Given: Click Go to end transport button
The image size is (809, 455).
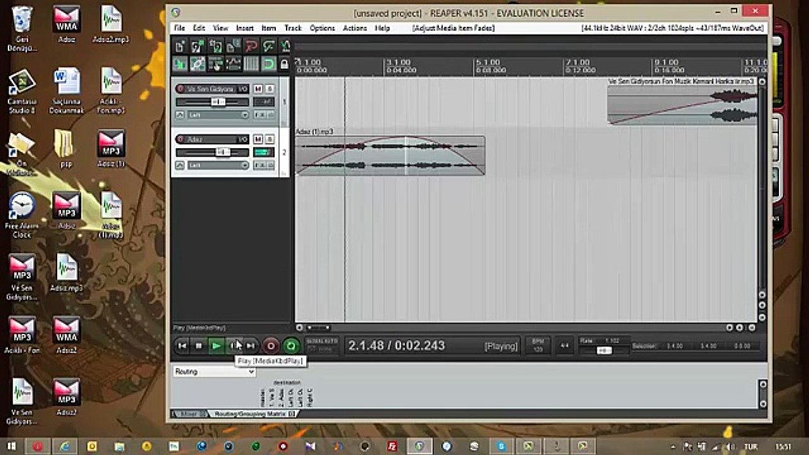Looking at the screenshot, I should pyautogui.click(x=250, y=346).
